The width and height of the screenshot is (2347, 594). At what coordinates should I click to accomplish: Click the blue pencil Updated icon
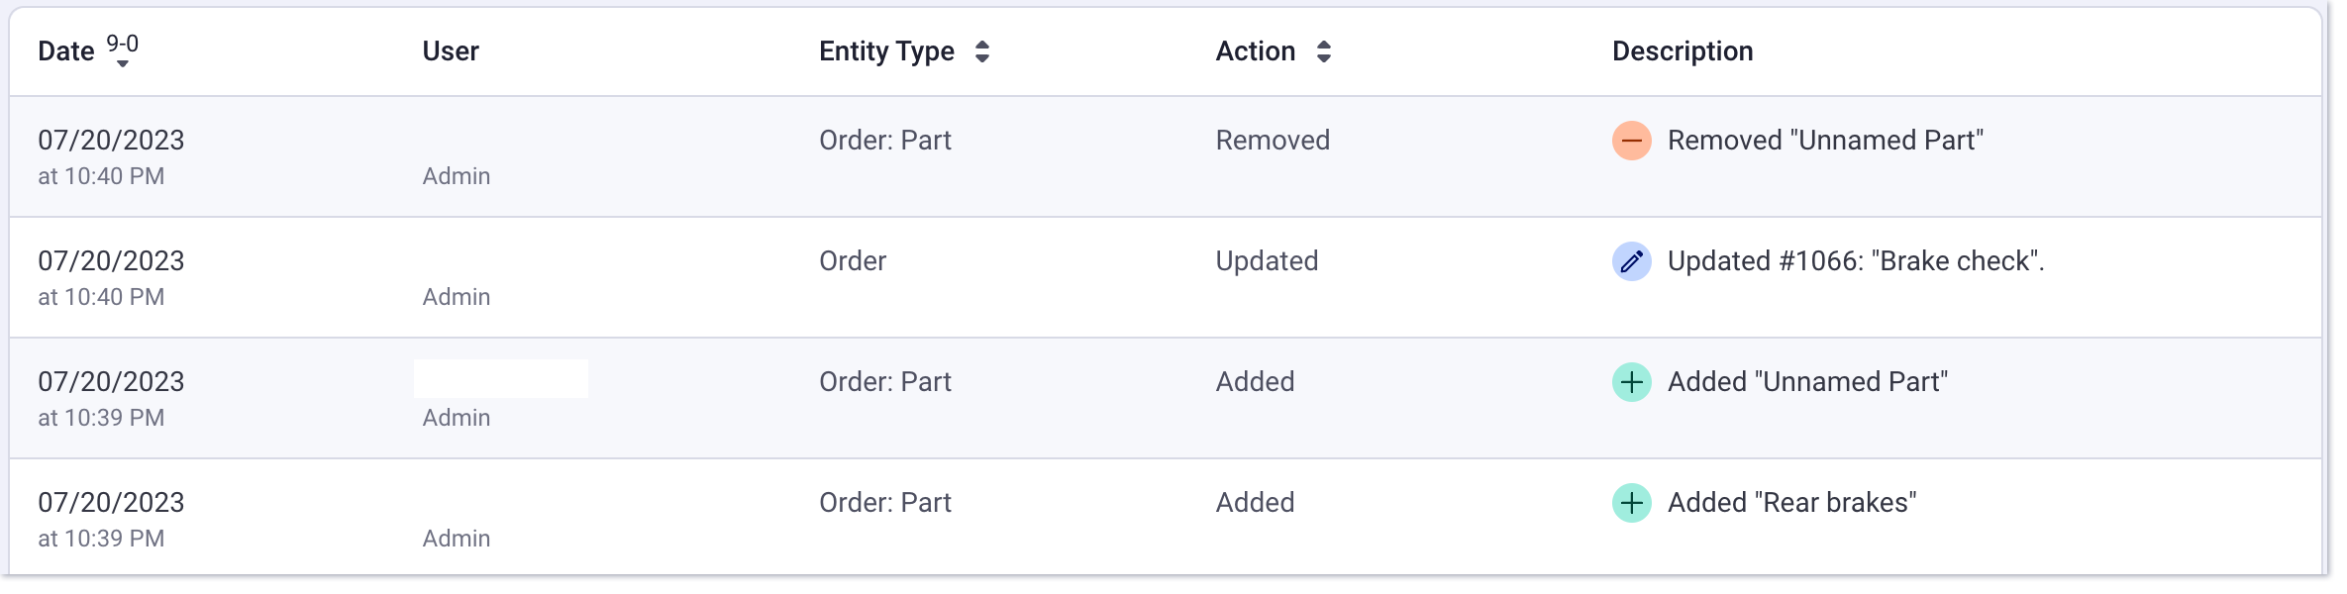(x=1631, y=261)
